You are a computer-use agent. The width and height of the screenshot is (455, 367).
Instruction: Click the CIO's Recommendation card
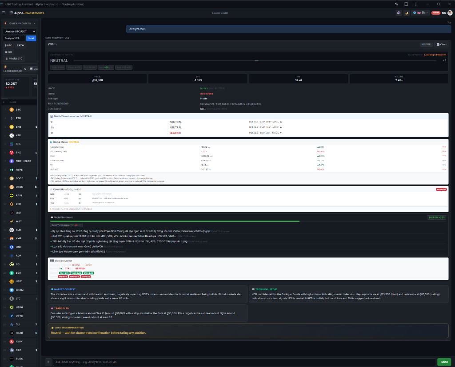coord(248,331)
